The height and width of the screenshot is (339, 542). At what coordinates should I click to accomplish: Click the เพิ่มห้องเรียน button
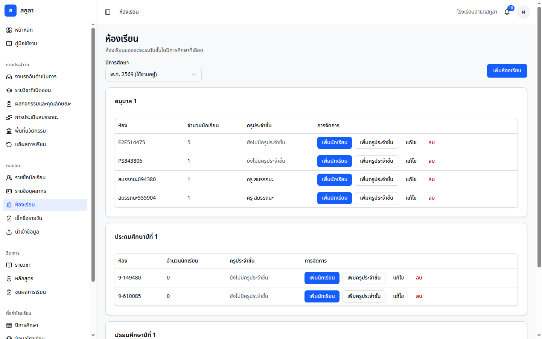pos(507,71)
